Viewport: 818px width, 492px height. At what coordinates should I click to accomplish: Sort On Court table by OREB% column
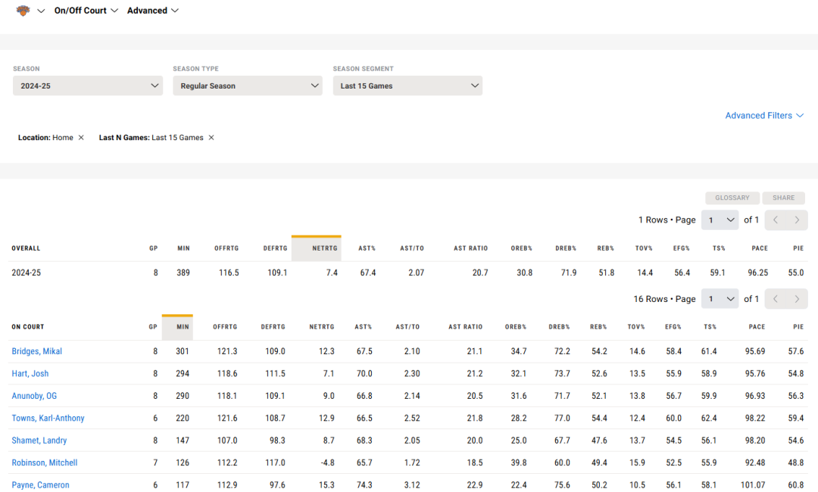516,327
